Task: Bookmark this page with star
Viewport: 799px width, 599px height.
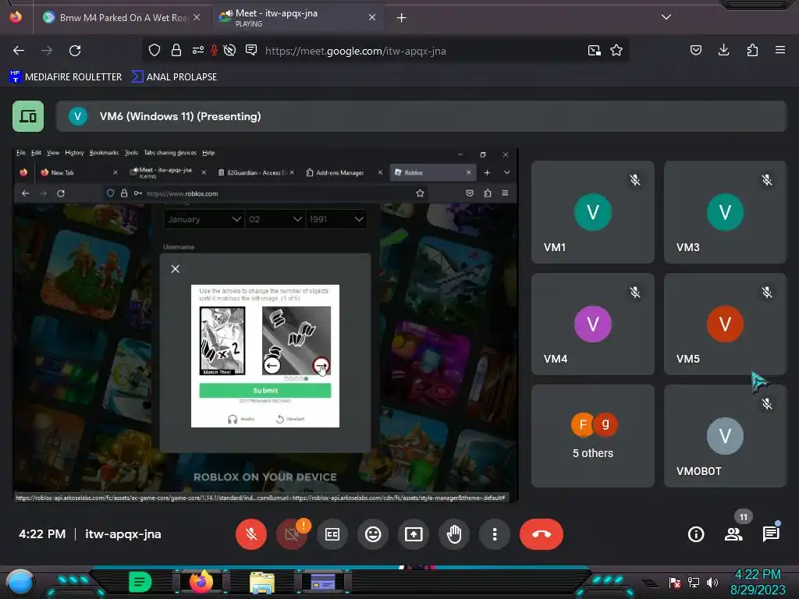Action: point(616,51)
